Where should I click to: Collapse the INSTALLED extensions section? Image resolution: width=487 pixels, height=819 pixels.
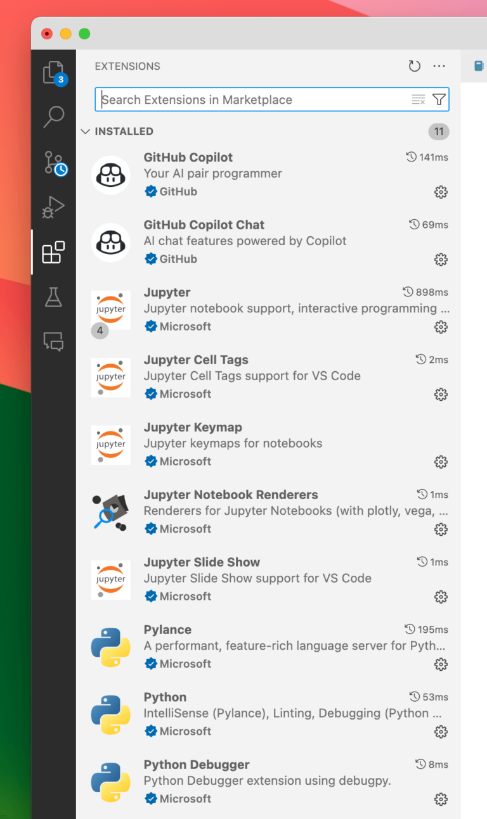[86, 131]
